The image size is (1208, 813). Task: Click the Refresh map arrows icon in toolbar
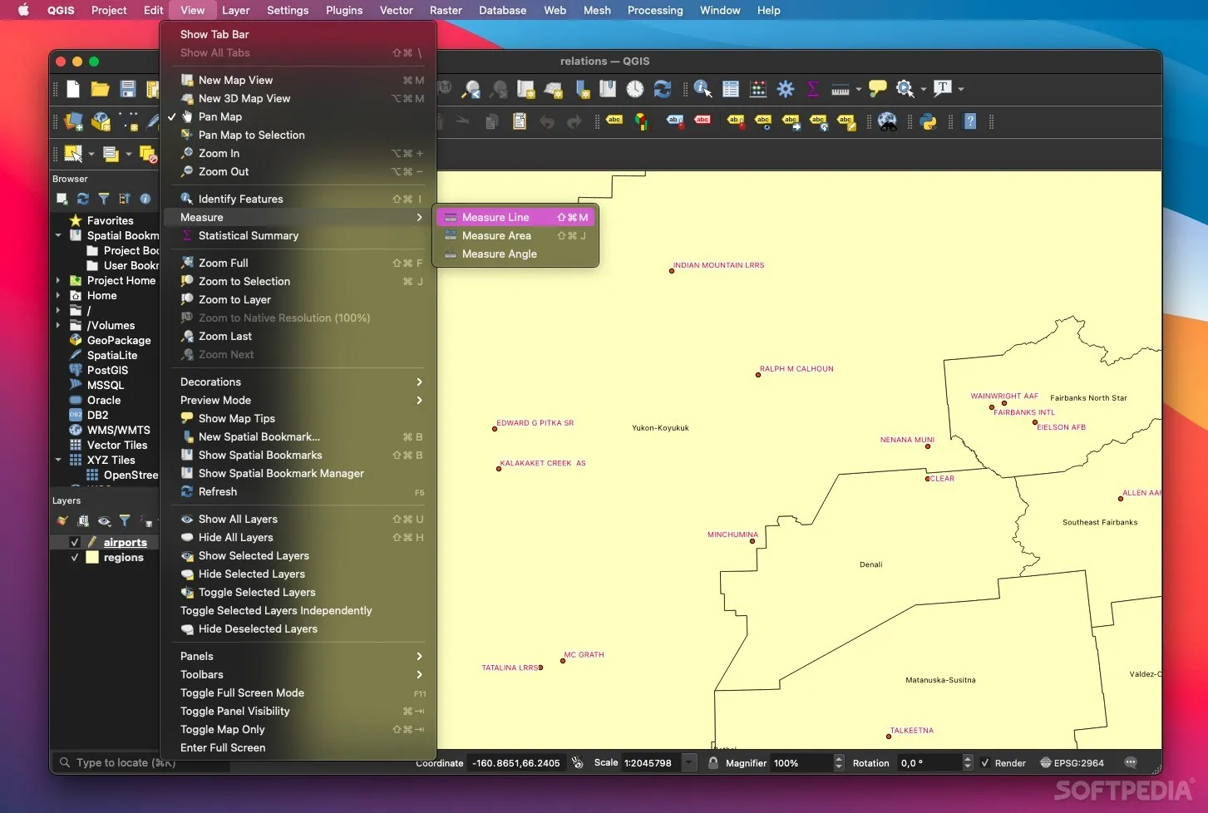(x=663, y=89)
